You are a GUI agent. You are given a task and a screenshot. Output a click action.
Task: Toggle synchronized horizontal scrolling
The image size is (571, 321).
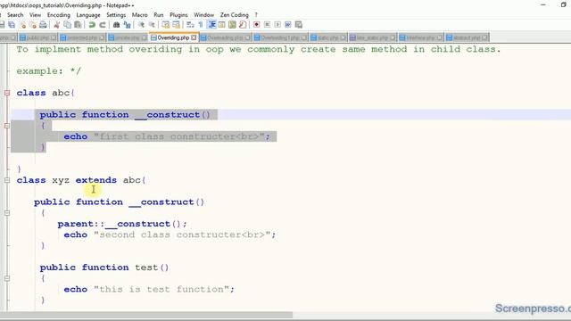177,25
